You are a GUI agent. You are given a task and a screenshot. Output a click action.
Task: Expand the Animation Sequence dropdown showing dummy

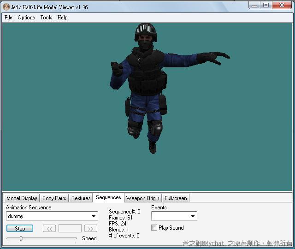(52, 216)
